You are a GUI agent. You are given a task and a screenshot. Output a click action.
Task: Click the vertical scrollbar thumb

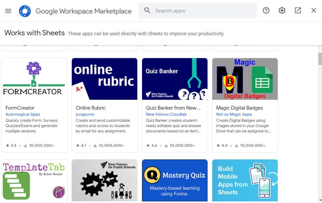320,59
